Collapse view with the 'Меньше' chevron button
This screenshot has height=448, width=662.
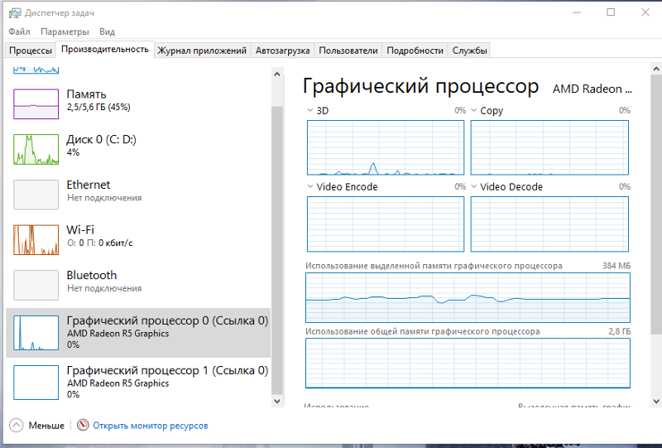(x=17, y=425)
